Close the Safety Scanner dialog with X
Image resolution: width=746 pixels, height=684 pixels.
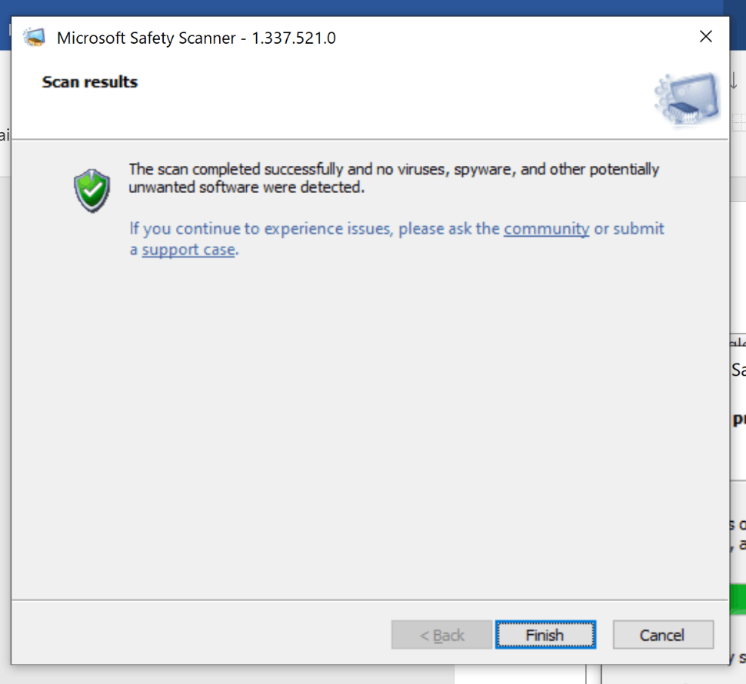pyautogui.click(x=705, y=37)
